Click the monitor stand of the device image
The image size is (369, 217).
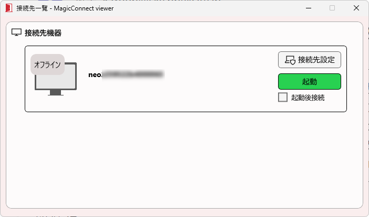56,93
